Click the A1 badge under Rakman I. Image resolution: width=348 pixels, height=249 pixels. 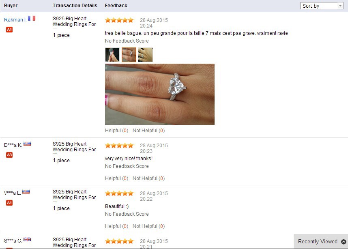[x=9, y=30]
